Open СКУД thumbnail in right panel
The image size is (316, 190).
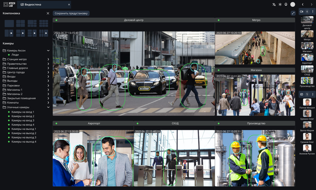point(307,69)
